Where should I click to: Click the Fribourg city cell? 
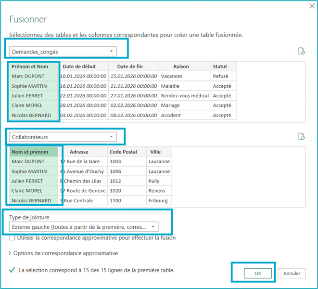[159, 200]
